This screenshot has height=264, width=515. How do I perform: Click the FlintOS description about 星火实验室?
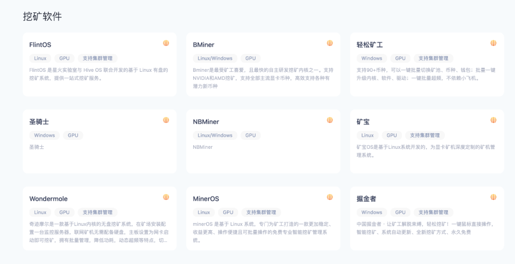click(x=99, y=74)
